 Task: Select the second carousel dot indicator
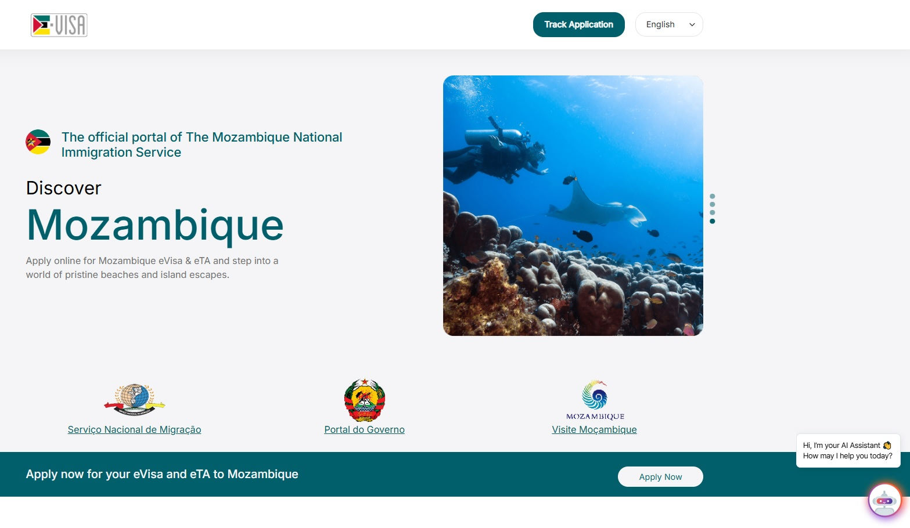click(713, 205)
